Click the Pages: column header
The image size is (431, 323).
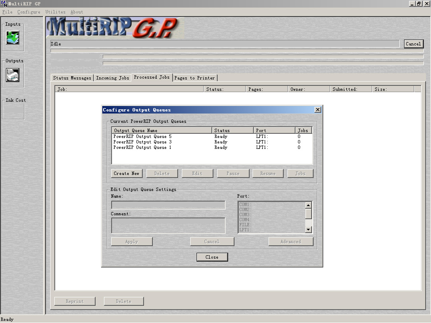click(x=266, y=89)
